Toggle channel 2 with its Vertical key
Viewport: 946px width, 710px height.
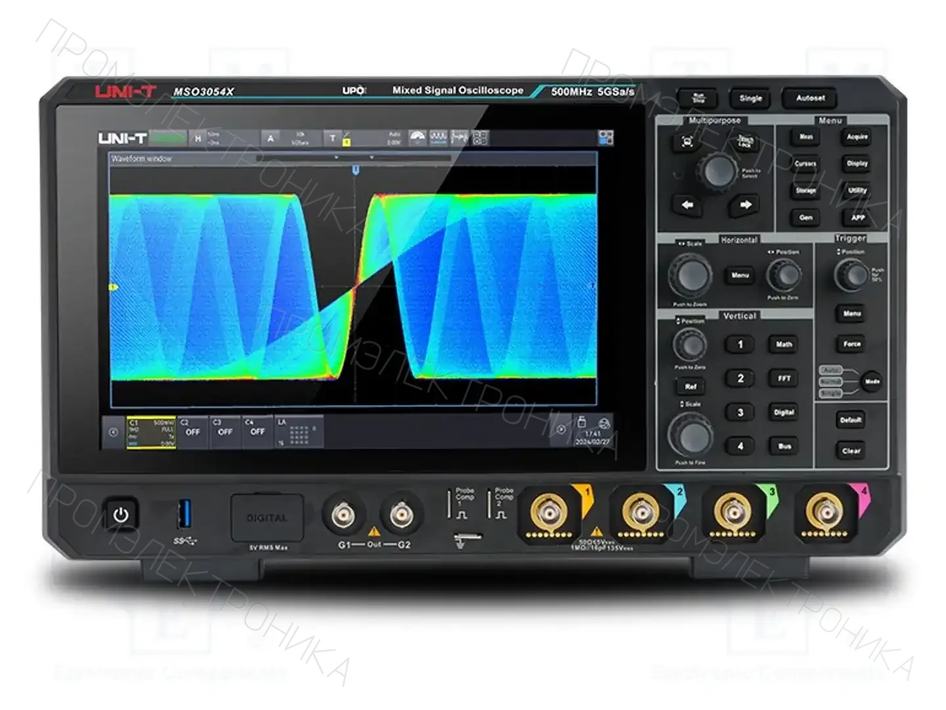coord(740,379)
